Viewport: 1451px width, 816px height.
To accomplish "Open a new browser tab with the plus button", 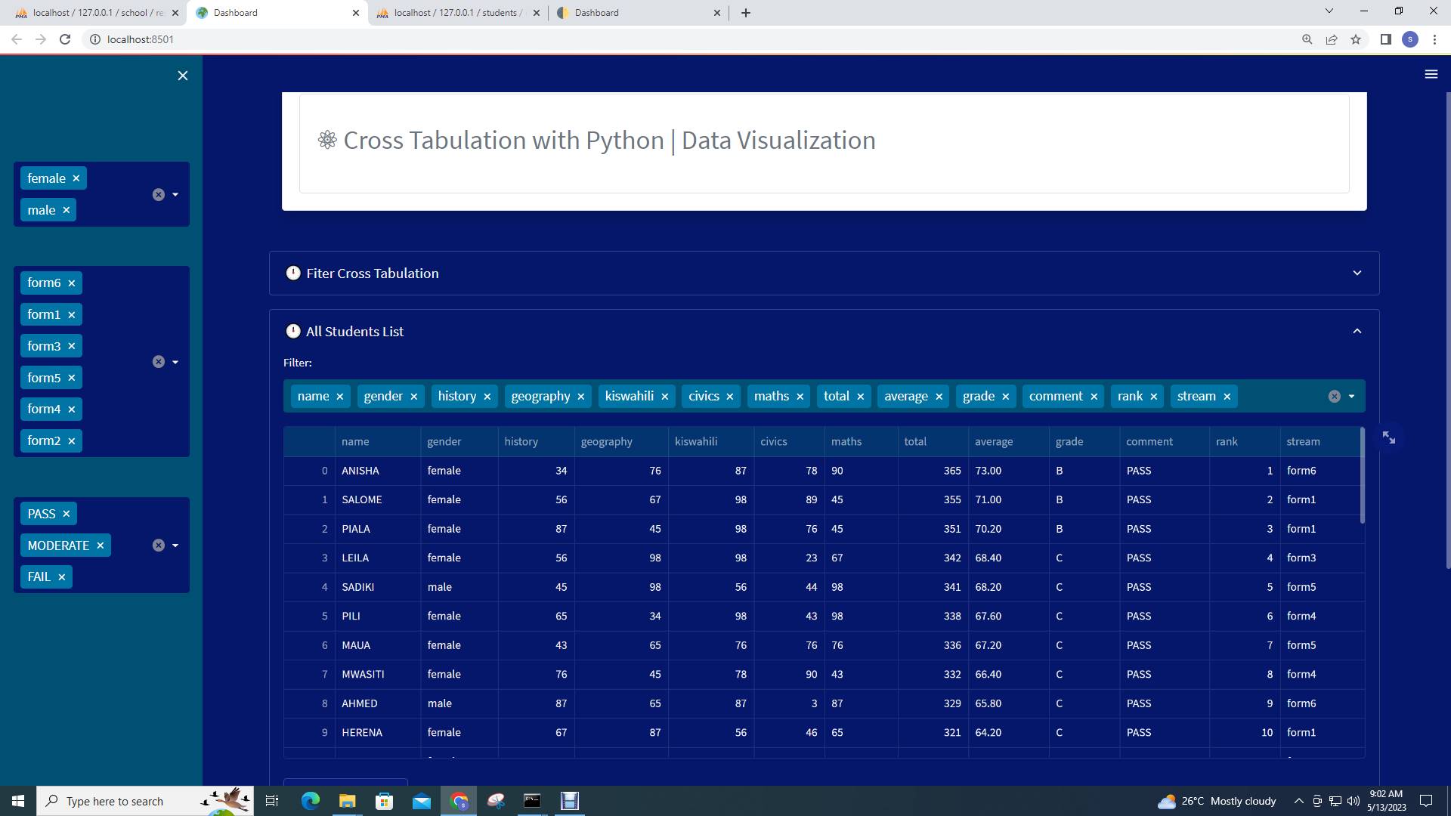I will click(746, 13).
